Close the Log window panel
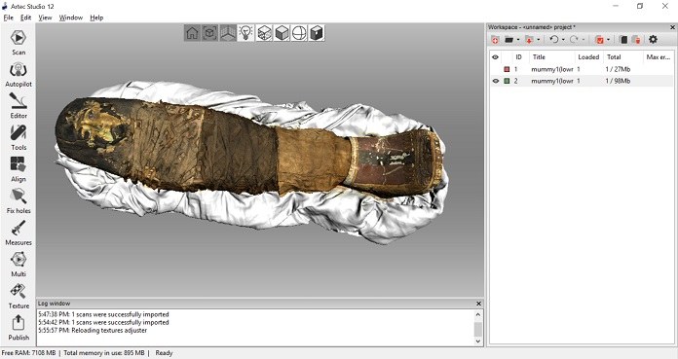The height and width of the screenshot is (359, 678). 478,304
